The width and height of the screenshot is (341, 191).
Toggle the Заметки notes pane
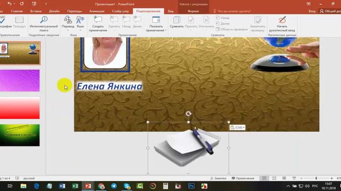[x=218, y=178]
